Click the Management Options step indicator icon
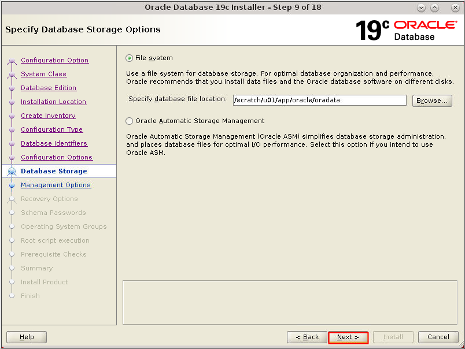 coord(13,185)
